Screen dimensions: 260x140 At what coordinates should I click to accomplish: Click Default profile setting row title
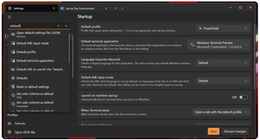coord(91,27)
